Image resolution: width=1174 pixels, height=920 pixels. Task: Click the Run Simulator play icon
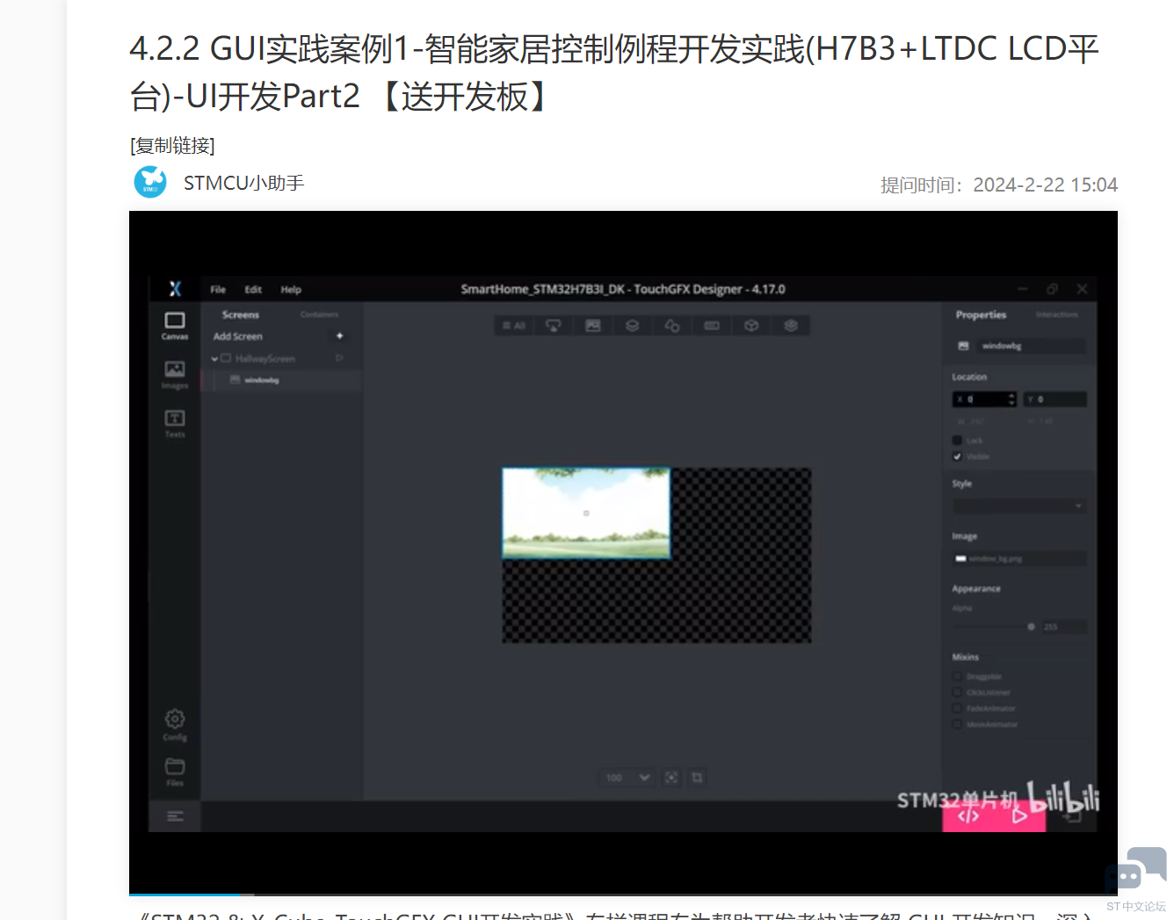click(x=1019, y=816)
